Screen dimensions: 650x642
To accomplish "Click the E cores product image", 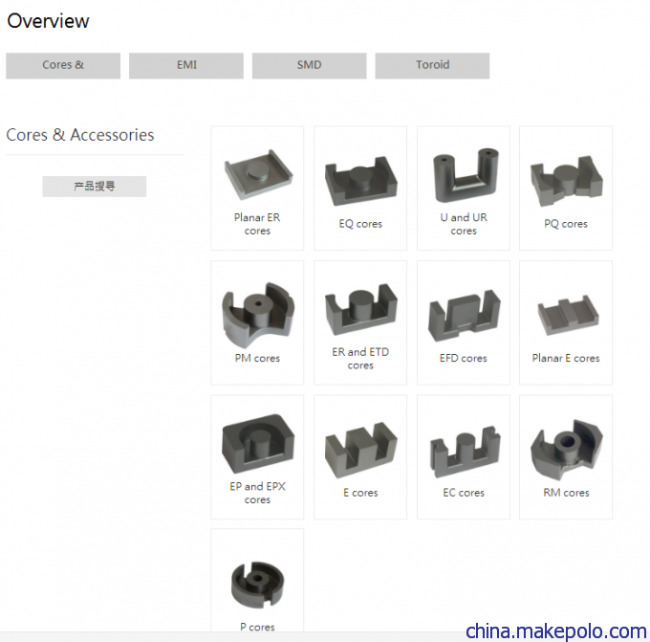I will tap(361, 450).
